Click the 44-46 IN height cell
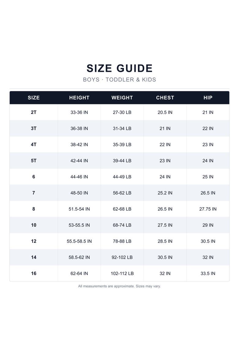239x358 pixels. tap(79, 177)
